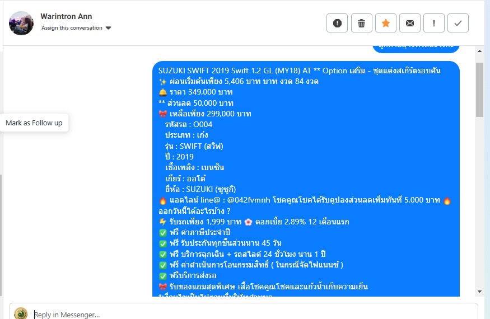Move conversation to spam with exclamation-circle icon
The height and width of the screenshot is (319, 490).
337,23
